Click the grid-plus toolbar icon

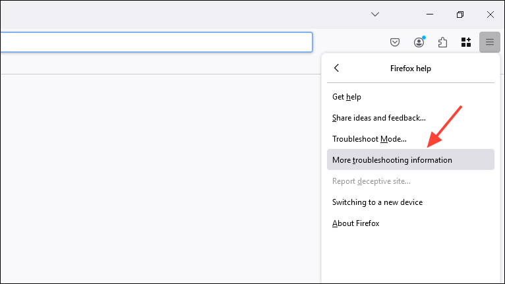466,42
